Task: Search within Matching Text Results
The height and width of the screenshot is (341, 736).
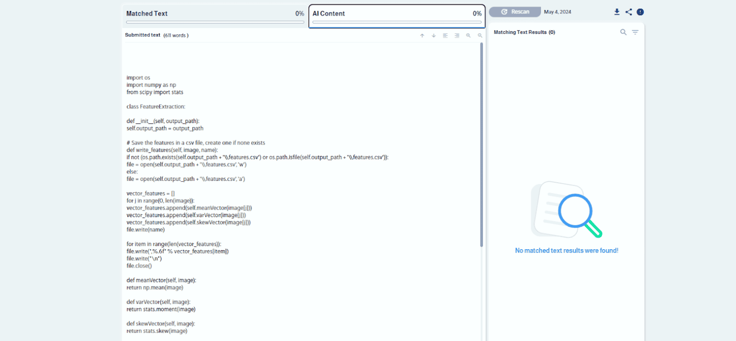Action: click(623, 32)
